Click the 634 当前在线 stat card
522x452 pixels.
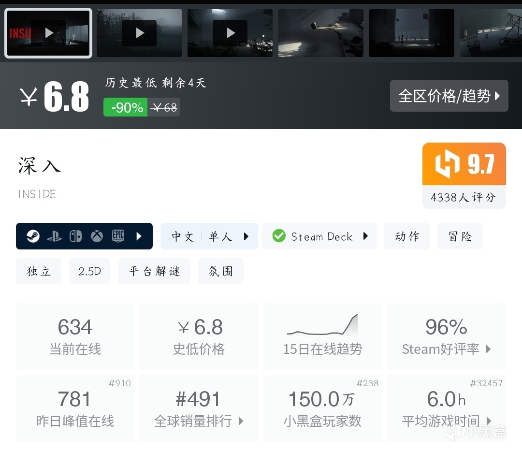(x=75, y=336)
